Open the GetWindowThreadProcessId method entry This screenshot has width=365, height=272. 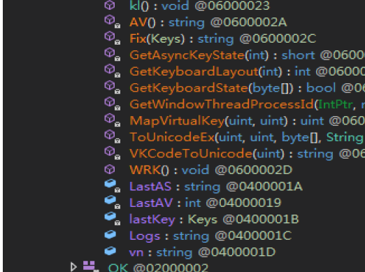tap(247, 104)
